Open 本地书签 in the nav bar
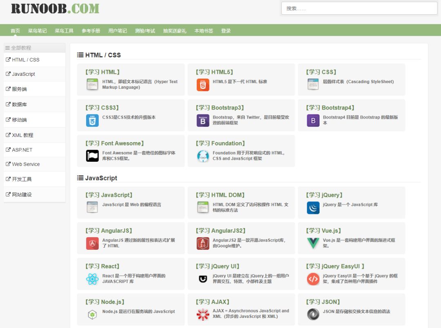Image resolution: width=441 pixels, height=328 pixels. point(204,31)
